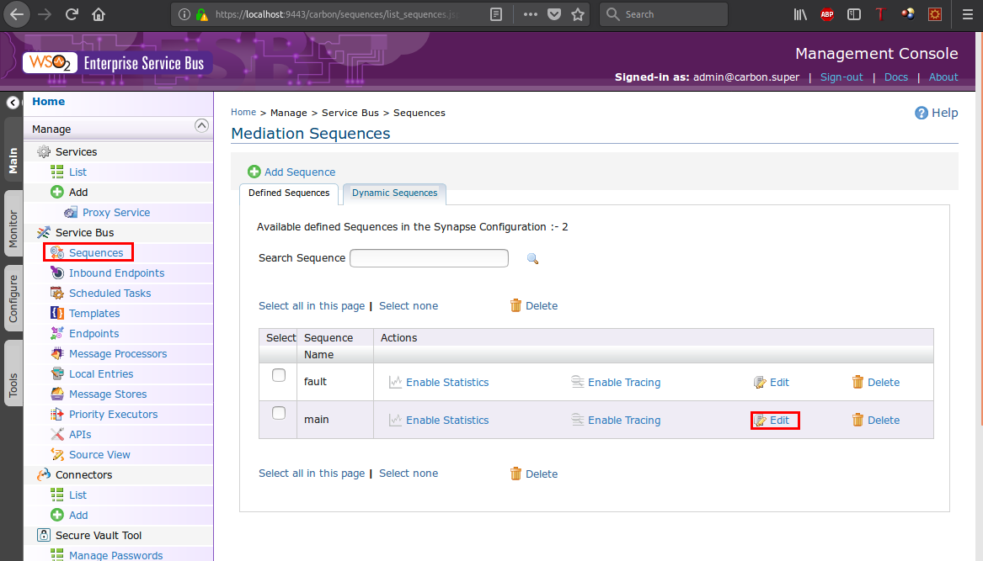Image resolution: width=983 pixels, height=561 pixels.
Task: Bookmark this page with the star icon
Action: 577,14
